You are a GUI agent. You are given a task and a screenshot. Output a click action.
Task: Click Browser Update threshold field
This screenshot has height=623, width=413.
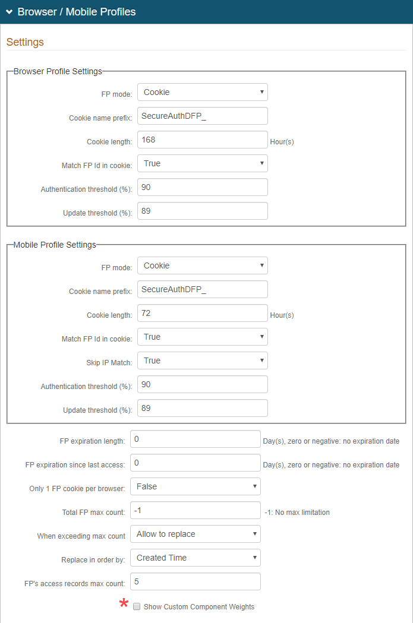(202, 211)
